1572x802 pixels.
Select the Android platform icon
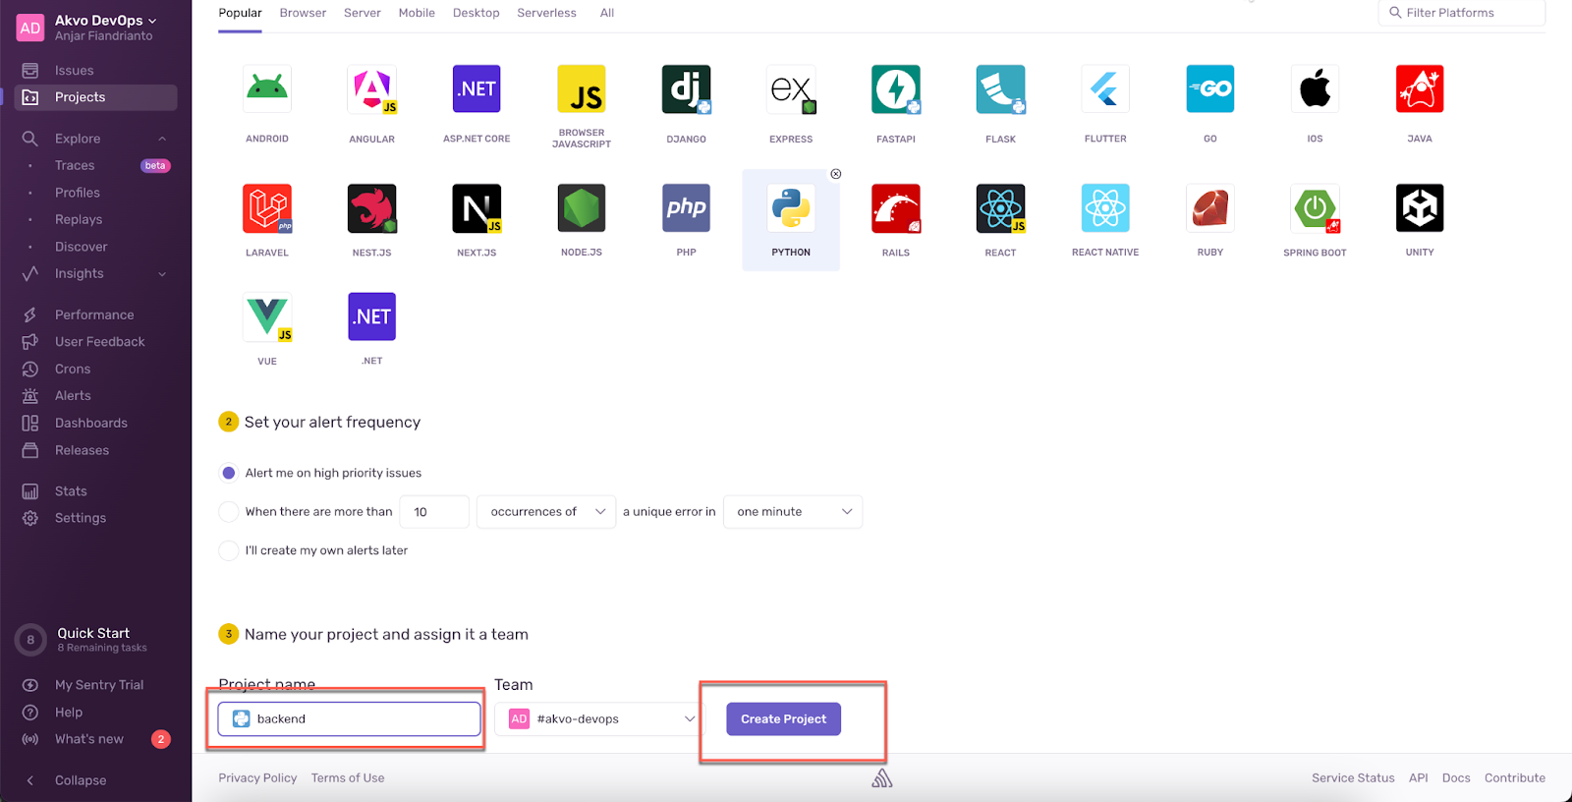[x=267, y=89]
